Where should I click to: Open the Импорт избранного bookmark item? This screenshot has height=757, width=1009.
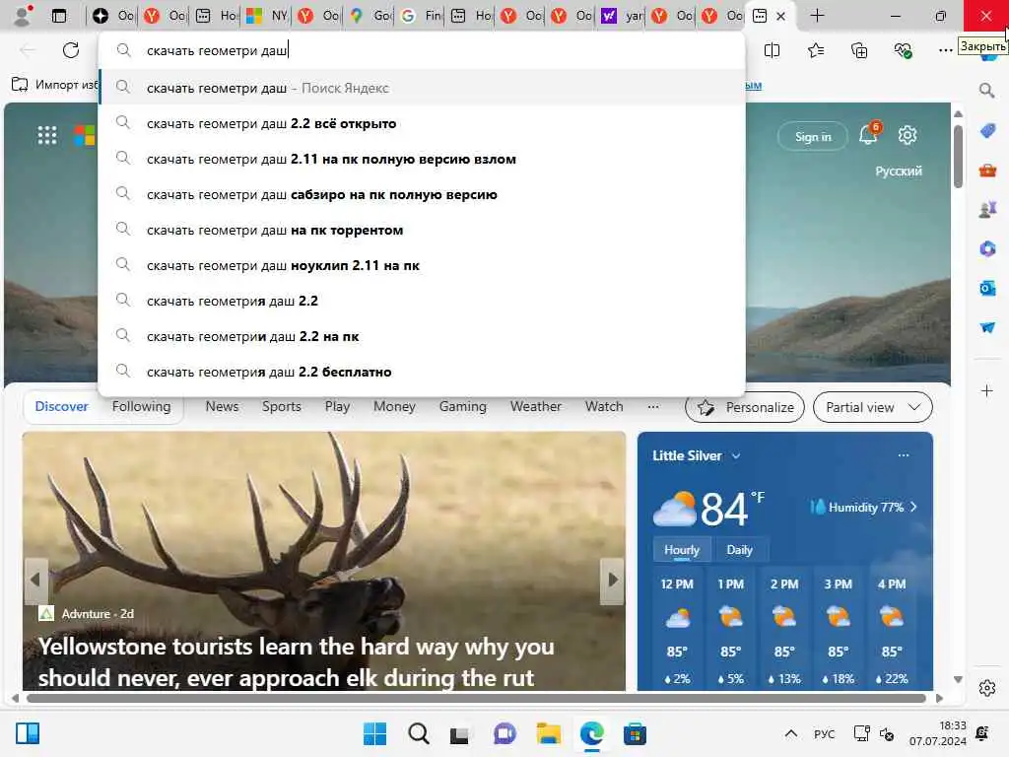pyautogui.click(x=55, y=85)
